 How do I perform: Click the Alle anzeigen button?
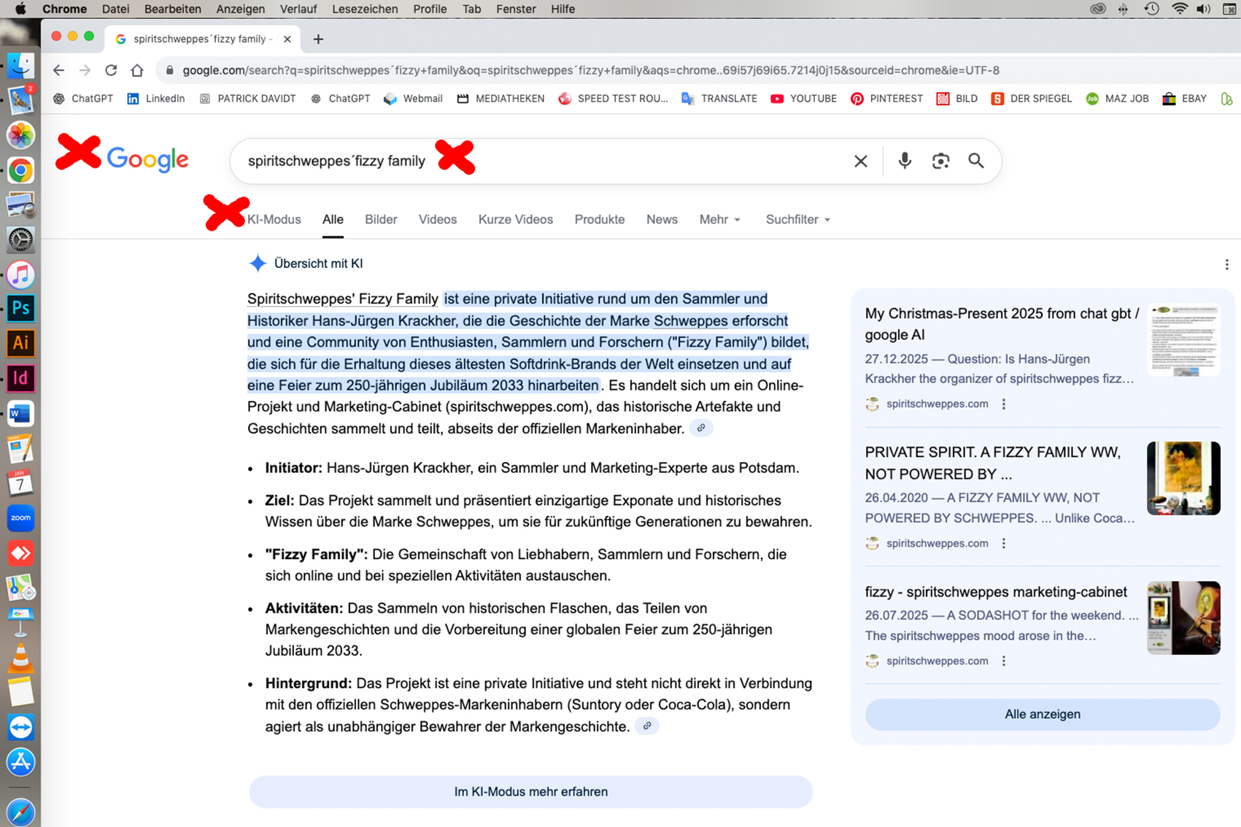click(x=1042, y=714)
